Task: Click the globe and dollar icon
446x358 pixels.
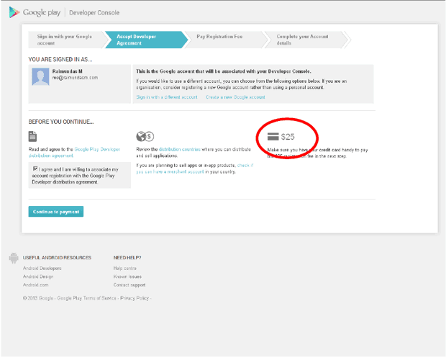Action: click(x=145, y=136)
